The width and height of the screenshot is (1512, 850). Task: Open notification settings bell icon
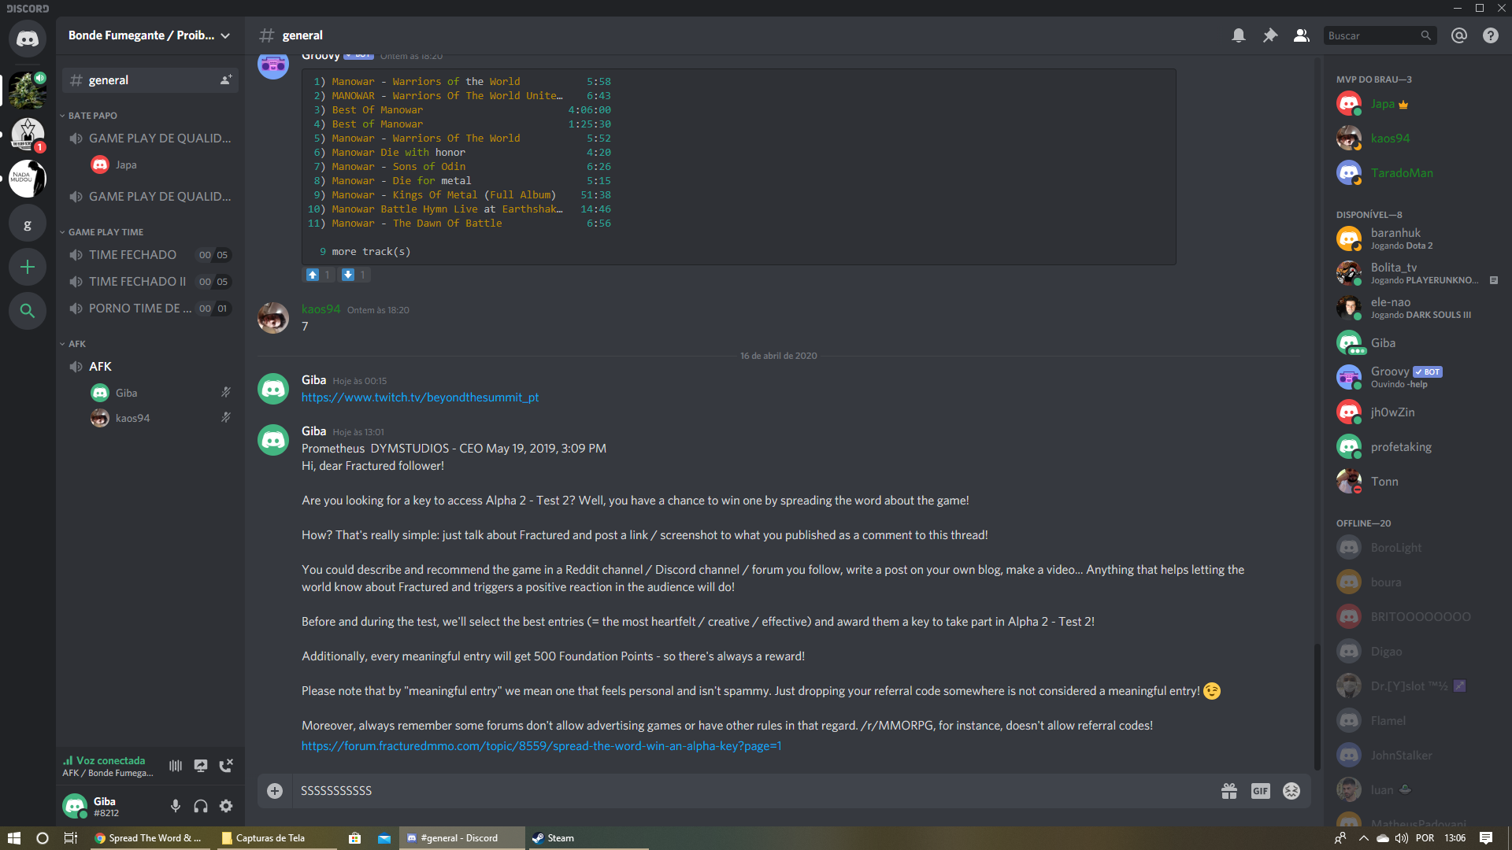[1239, 35]
